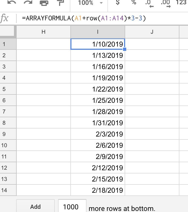The image size is (188, 212).
Task: Select column I header
Action: [98, 32]
